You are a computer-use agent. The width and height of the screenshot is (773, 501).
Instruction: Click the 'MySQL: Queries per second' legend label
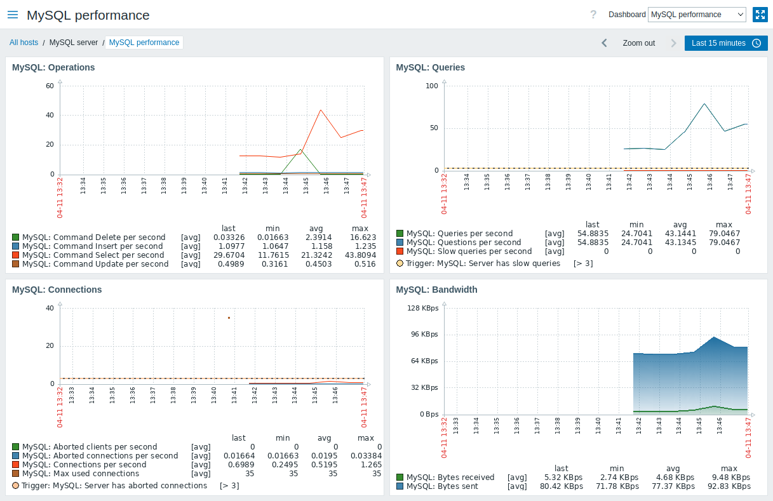[x=460, y=234]
